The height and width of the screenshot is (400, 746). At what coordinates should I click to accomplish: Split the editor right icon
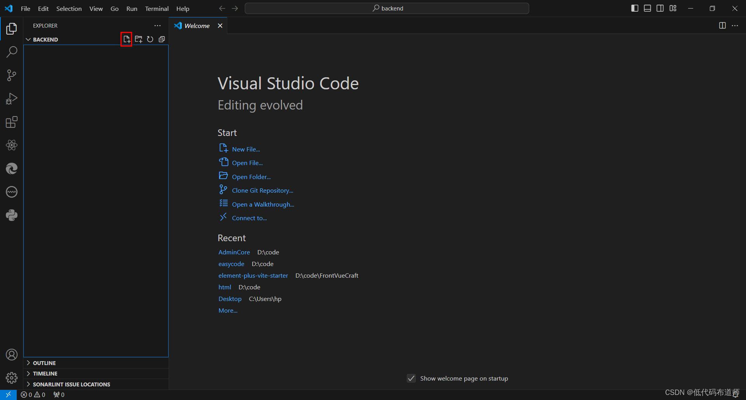[722, 26]
